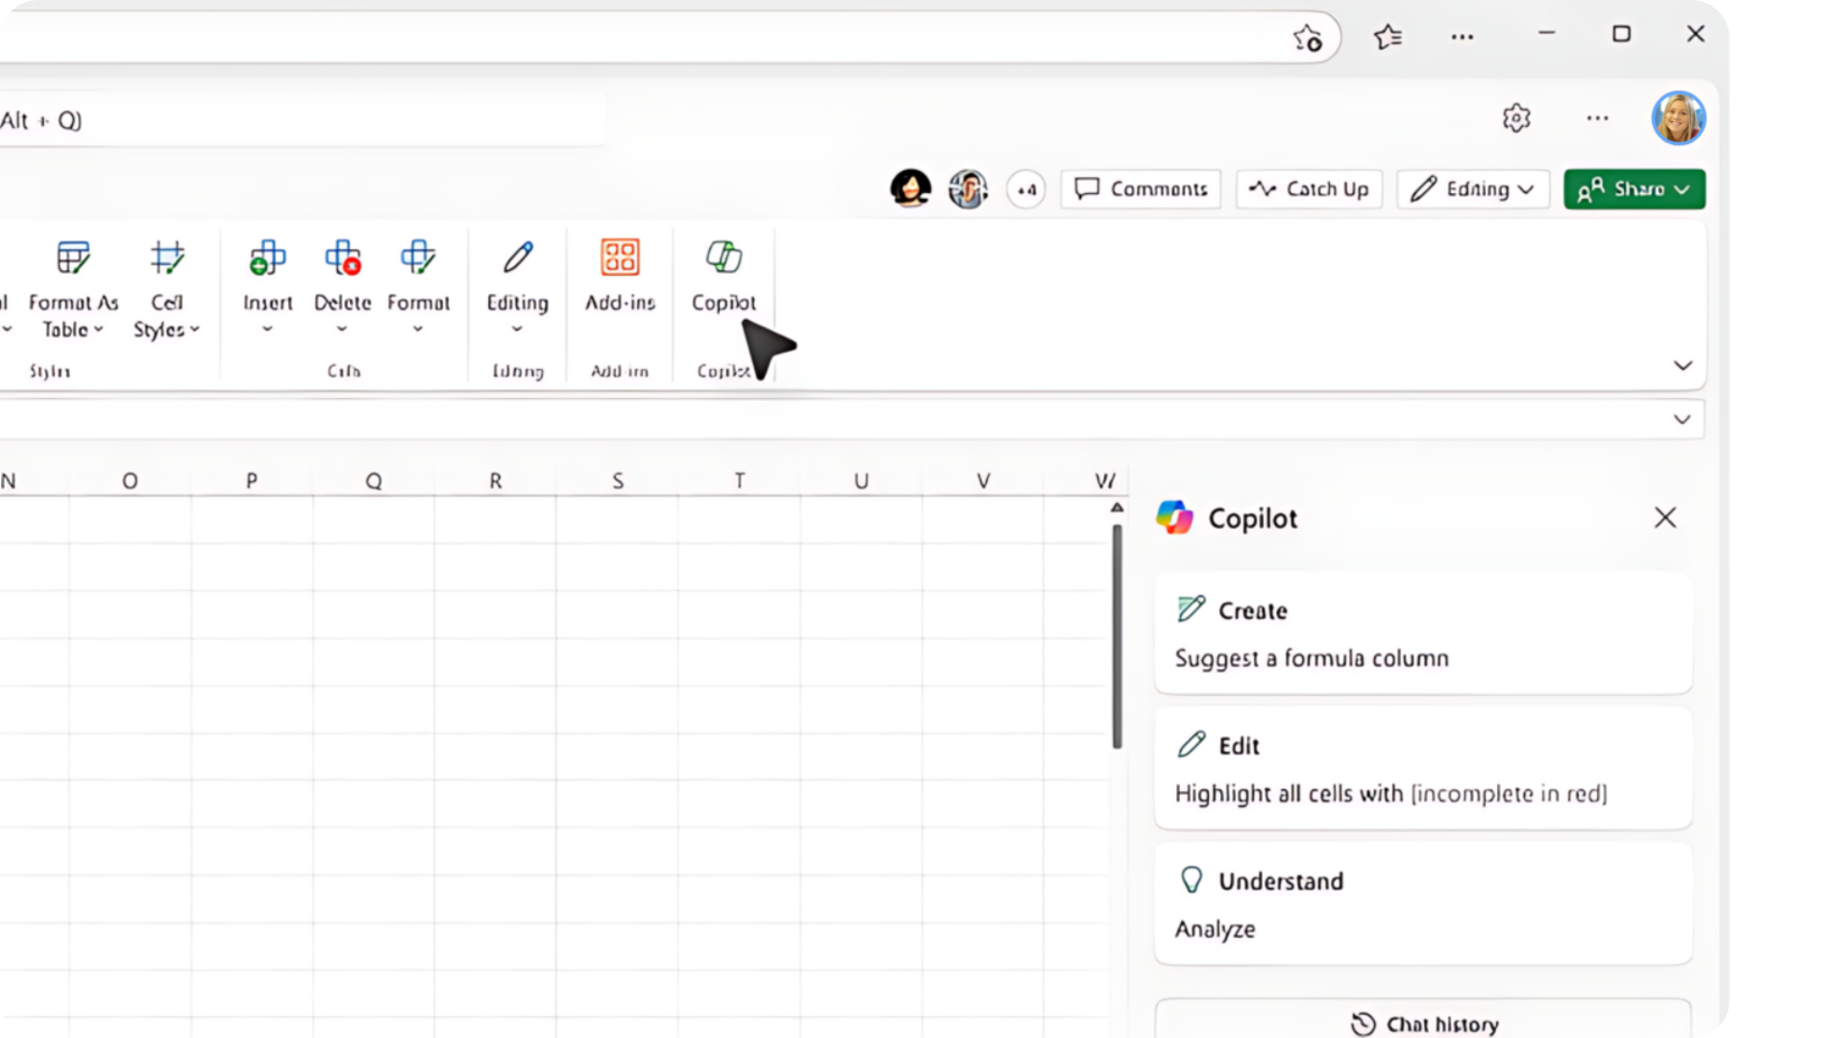Collapse the ribbon with chevron
The width and height of the screenshot is (1845, 1038).
tap(1683, 365)
